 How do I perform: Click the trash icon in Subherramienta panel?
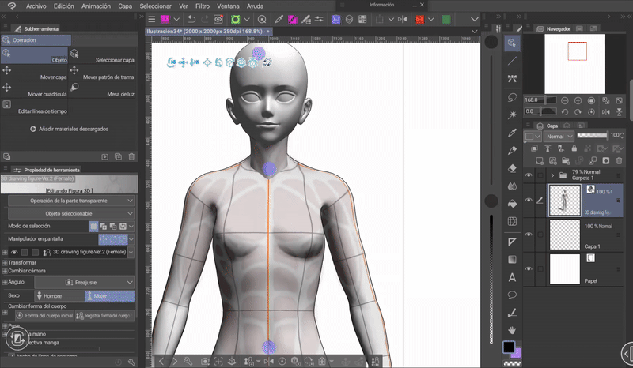tap(130, 157)
